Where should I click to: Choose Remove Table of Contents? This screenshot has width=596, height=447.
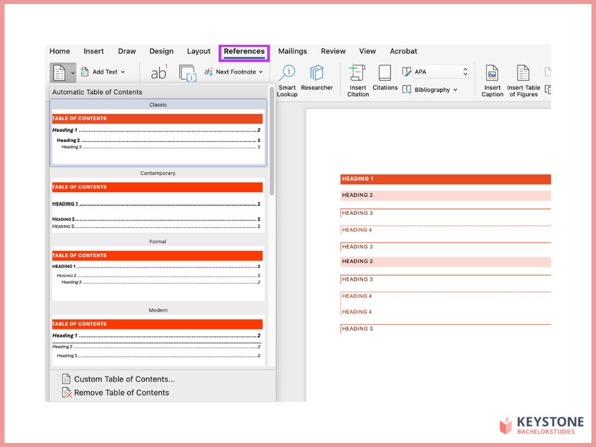pos(122,393)
